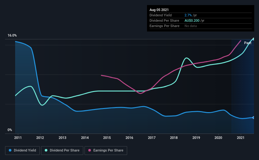Select the 2017 x-axis label
This screenshot has height=160, width=259.
(152, 138)
